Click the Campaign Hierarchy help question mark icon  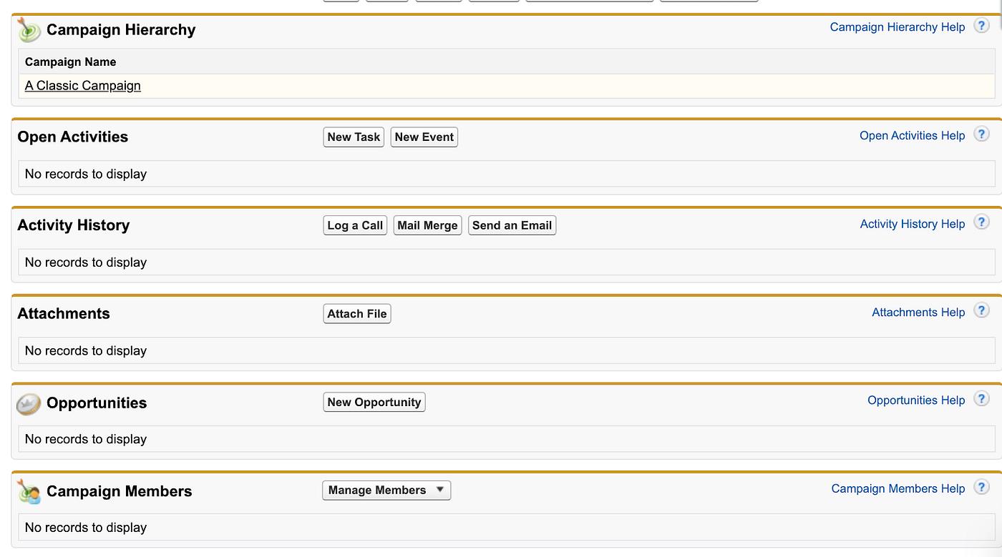point(982,26)
